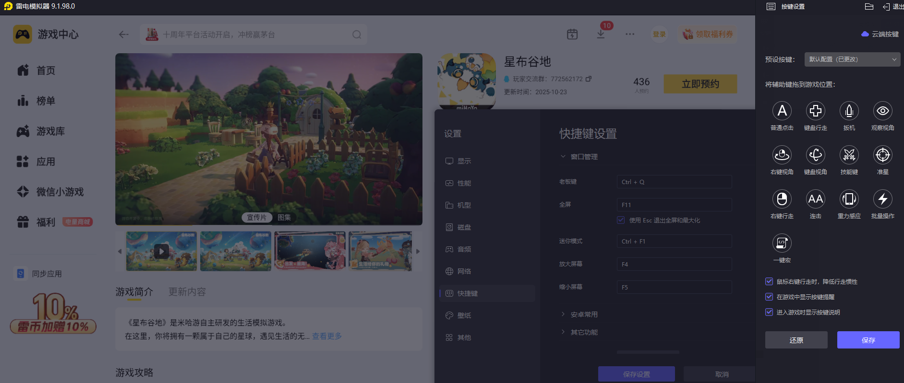Select the 扳机 trigger key icon
Screen dimensions: 904x383
(x=849, y=111)
